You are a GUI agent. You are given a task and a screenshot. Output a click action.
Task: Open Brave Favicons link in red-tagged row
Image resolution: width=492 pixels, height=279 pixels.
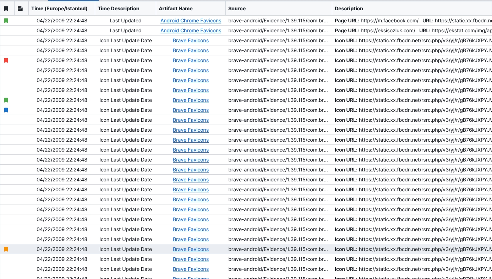point(191,60)
